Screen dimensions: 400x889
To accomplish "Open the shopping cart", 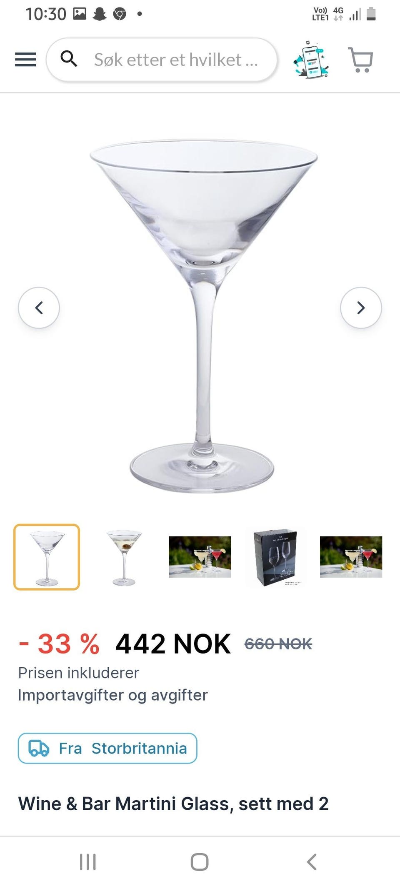I will point(361,59).
